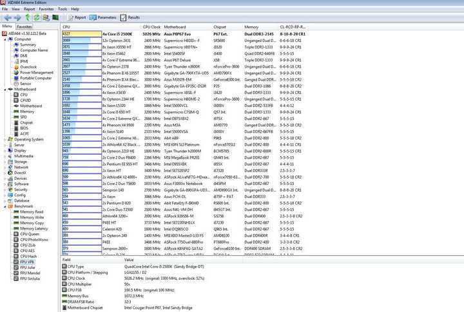The width and height of the screenshot is (464, 312).
Task: Collapse the Computer tree node
Action: [5, 39]
